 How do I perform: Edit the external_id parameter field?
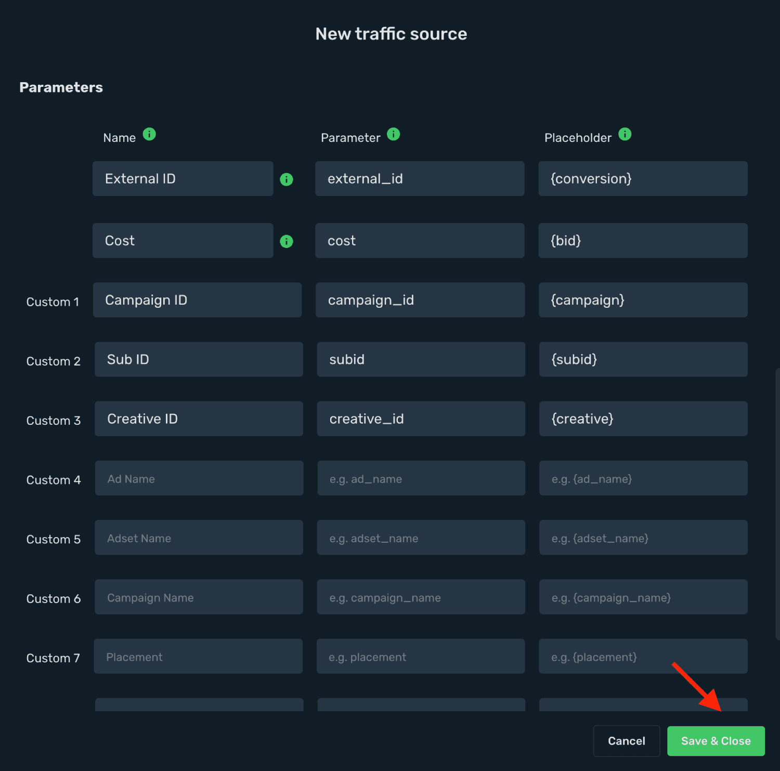pyautogui.click(x=420, y=179)
